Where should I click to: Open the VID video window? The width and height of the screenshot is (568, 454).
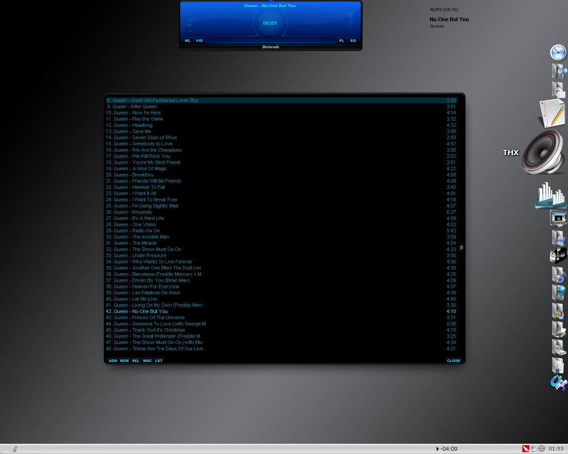click(x=199, y=40)
